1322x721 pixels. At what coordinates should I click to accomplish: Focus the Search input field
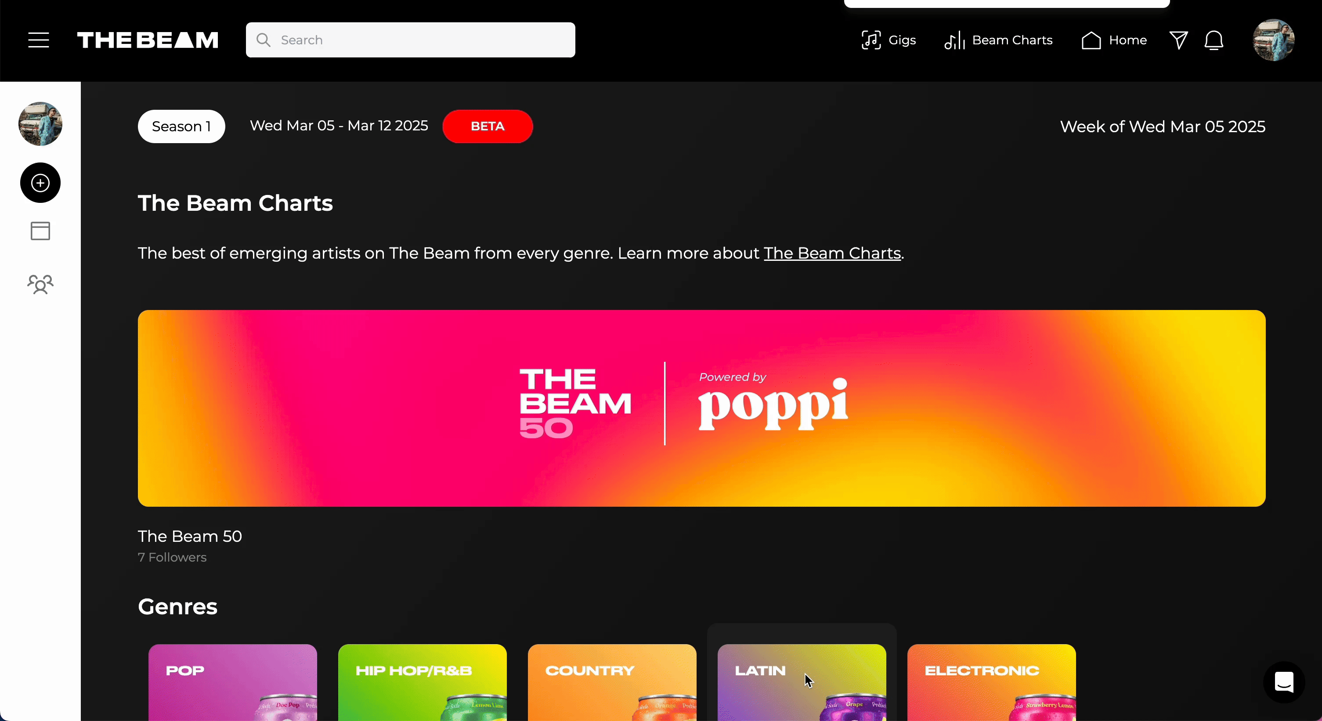tap(410, 40)
